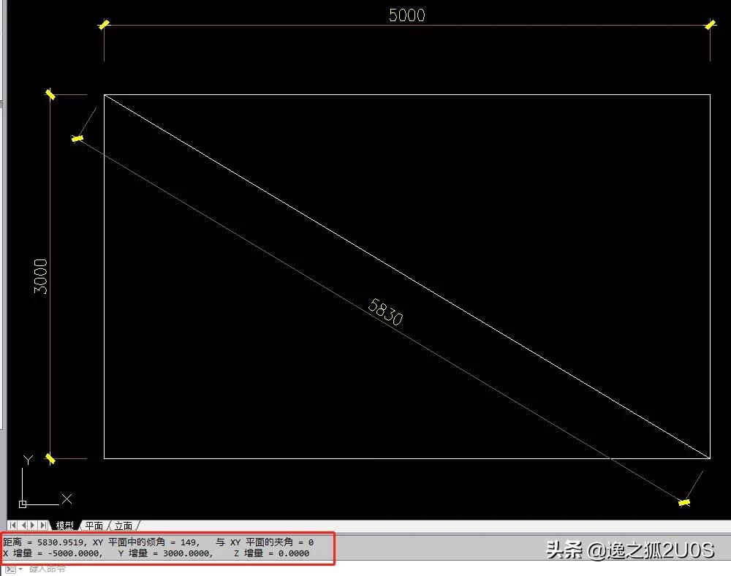The image size is (731, 576).
Task: Click the X 增量 = -5000.0000 value
Action: coord(53,553)
